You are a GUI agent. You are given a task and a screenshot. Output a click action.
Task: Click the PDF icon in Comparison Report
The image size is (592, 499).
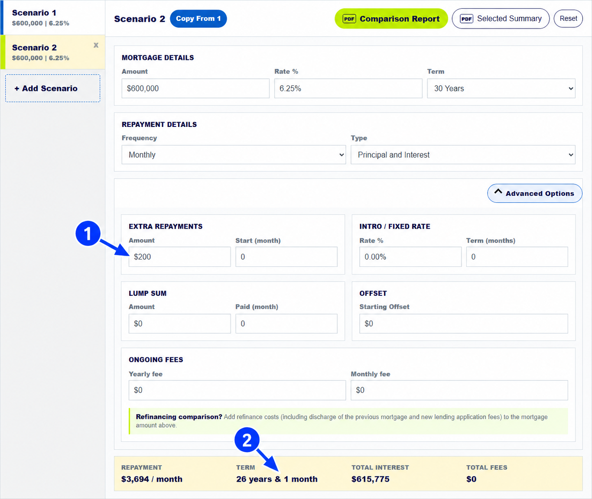tap(349, 19)
